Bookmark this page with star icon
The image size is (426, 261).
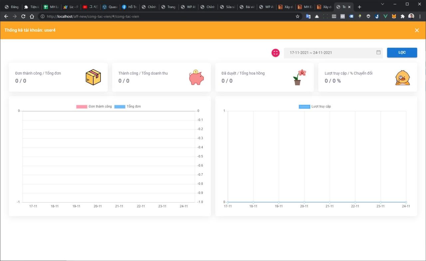point(298,16)
